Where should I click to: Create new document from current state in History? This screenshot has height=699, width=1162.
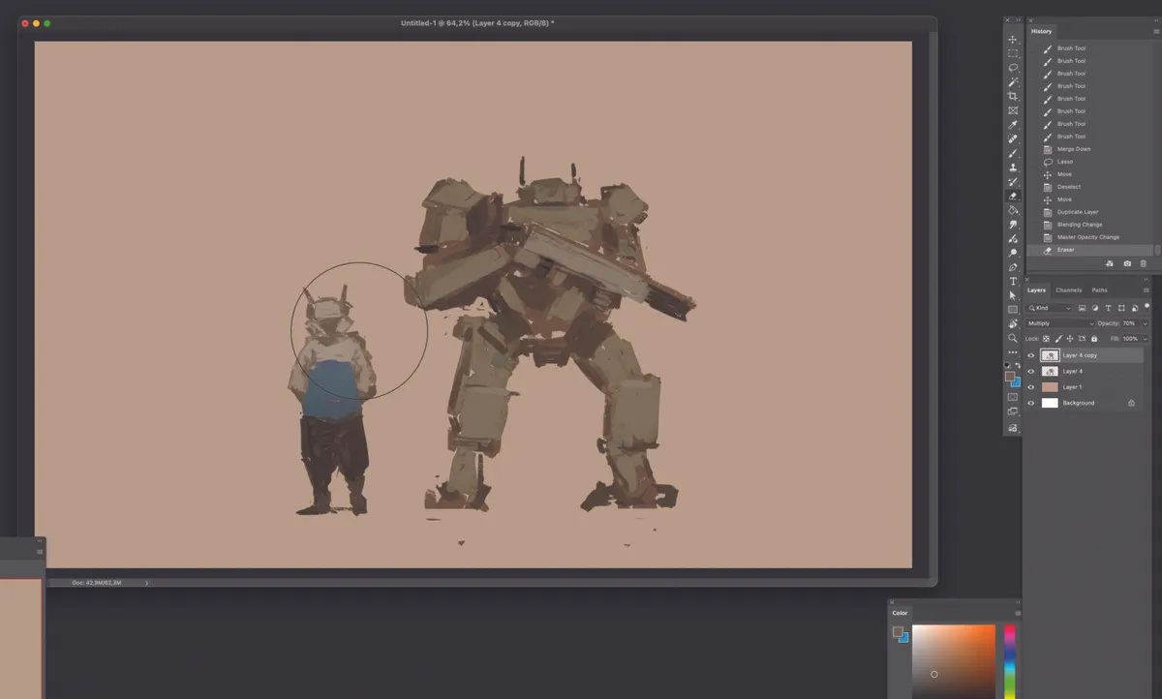coord(1109,263)
